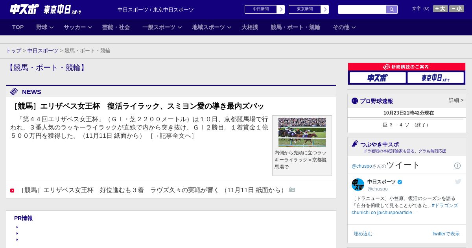Click the 中スポ 東京中日スポーツ site logo
Screen dimensions: 472x248
(46, 9)
